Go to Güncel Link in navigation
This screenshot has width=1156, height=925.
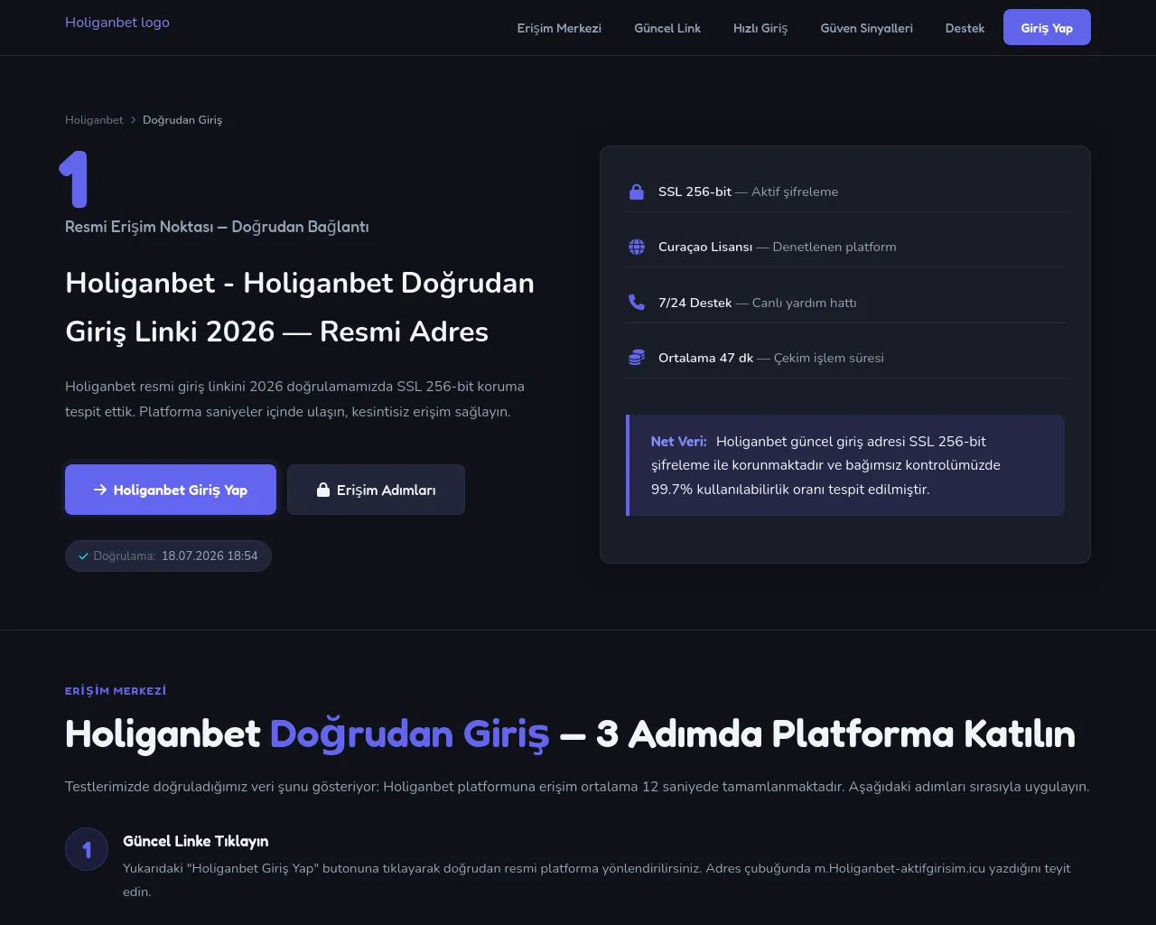click(667, 28)
